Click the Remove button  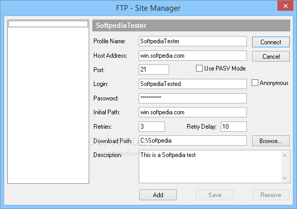(271, 195)
